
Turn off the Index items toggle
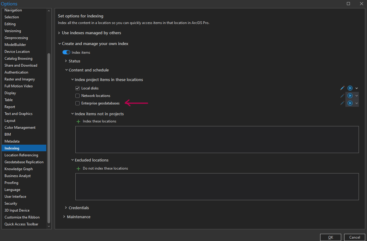66,53
